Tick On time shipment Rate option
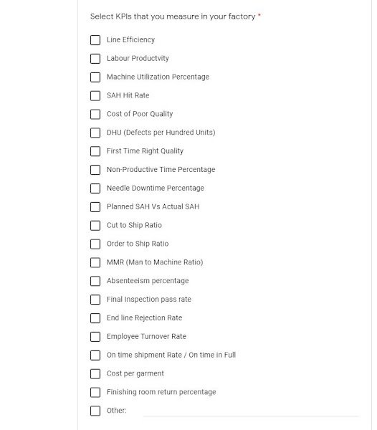 (x=95, y=355)
